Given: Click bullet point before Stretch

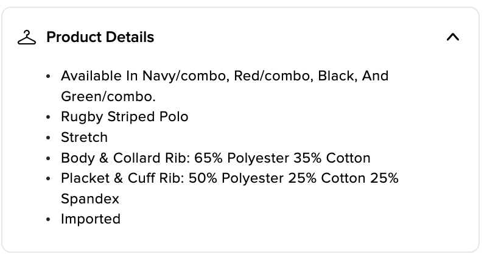Looking at the screenshot, I should (49, 138).
